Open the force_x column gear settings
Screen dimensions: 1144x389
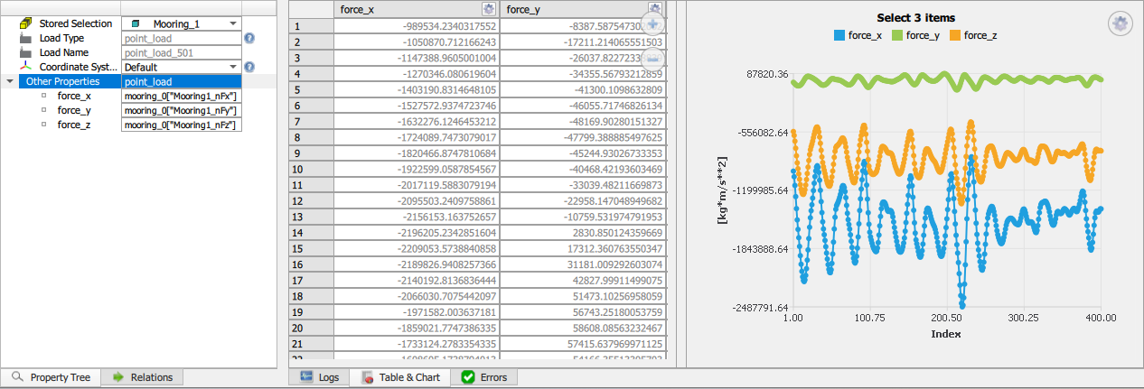click(489, 9)
